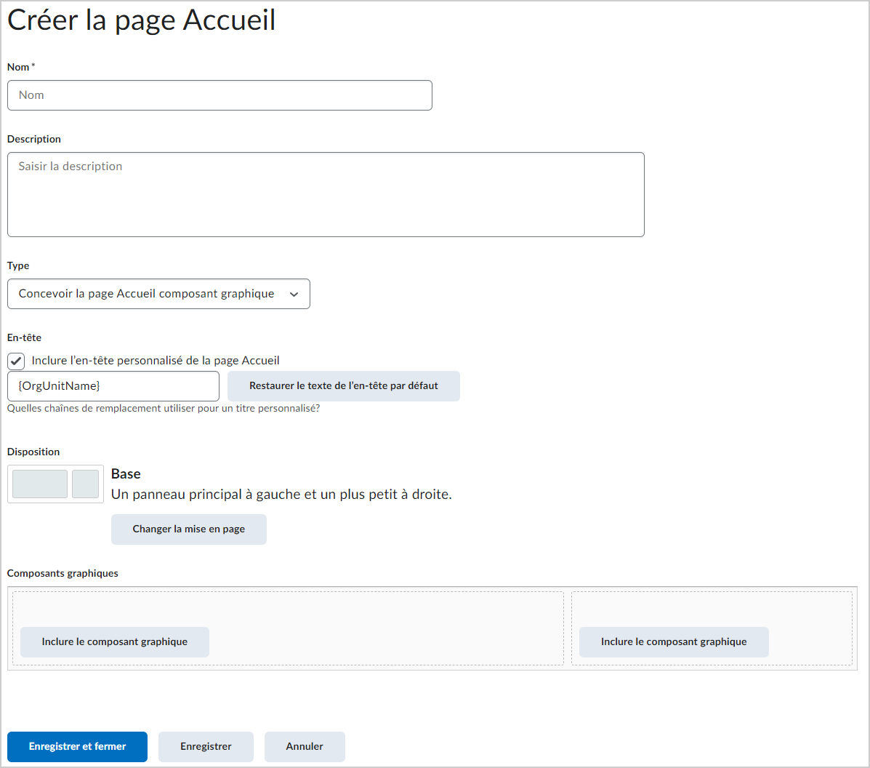Click the layout description about left and right panels
Image resolution: width=870 pixels, height=768 pixels.
[281, 495]
